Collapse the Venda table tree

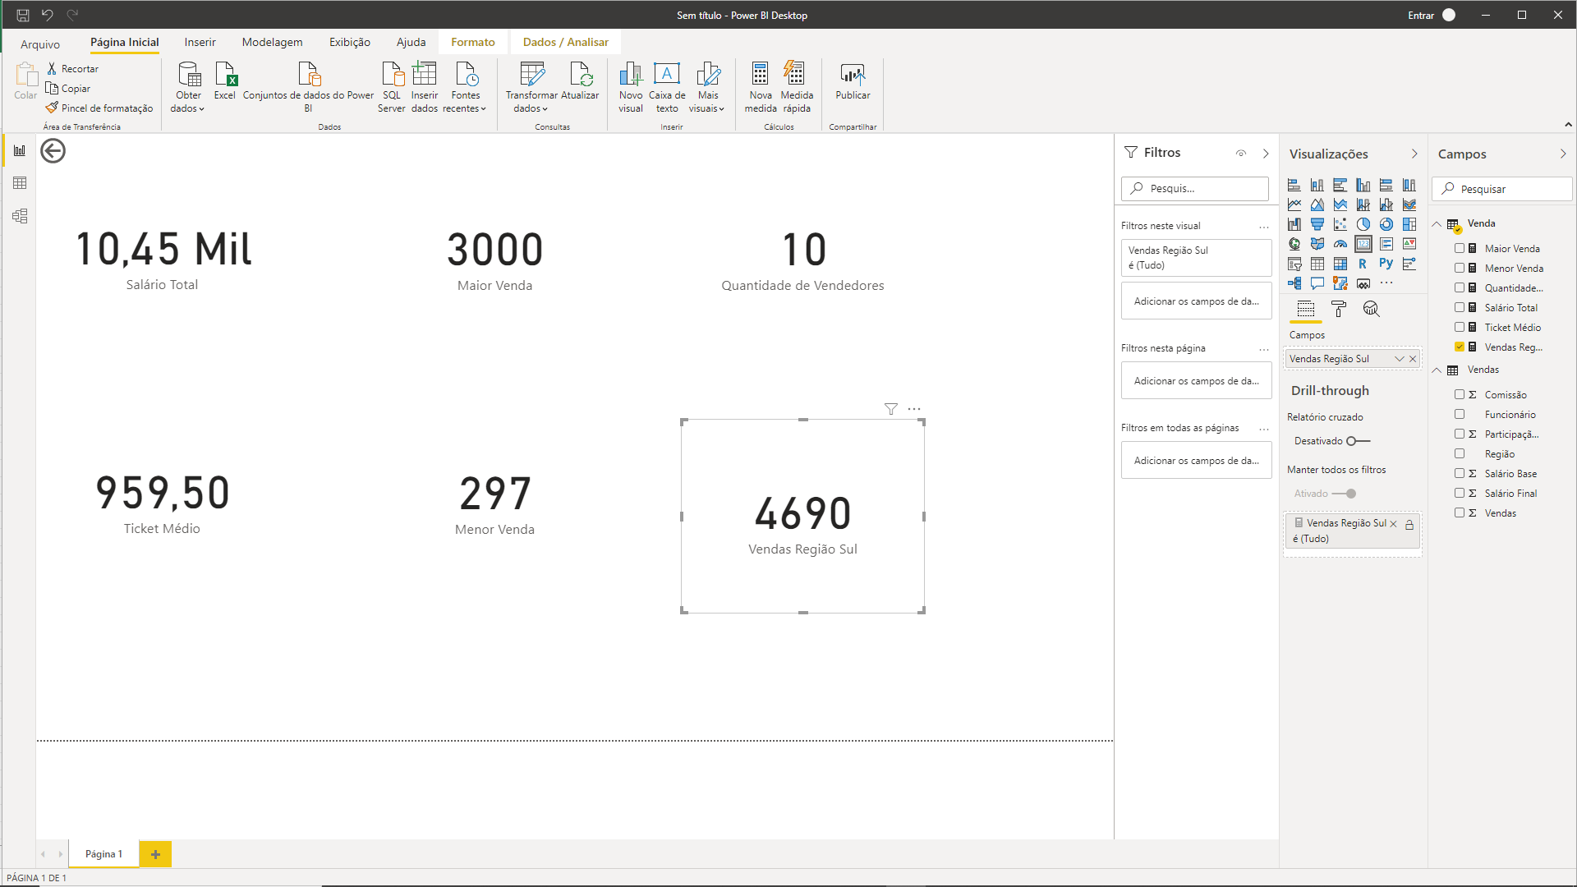coord(1437,224)
